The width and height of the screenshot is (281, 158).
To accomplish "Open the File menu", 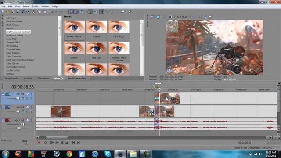I will 3,7.
